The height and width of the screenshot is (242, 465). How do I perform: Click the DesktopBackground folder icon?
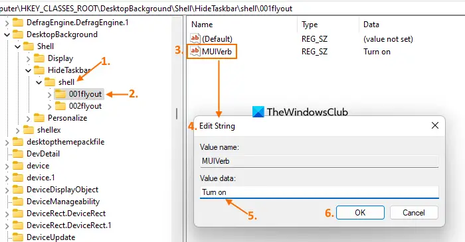click(18, 34)
